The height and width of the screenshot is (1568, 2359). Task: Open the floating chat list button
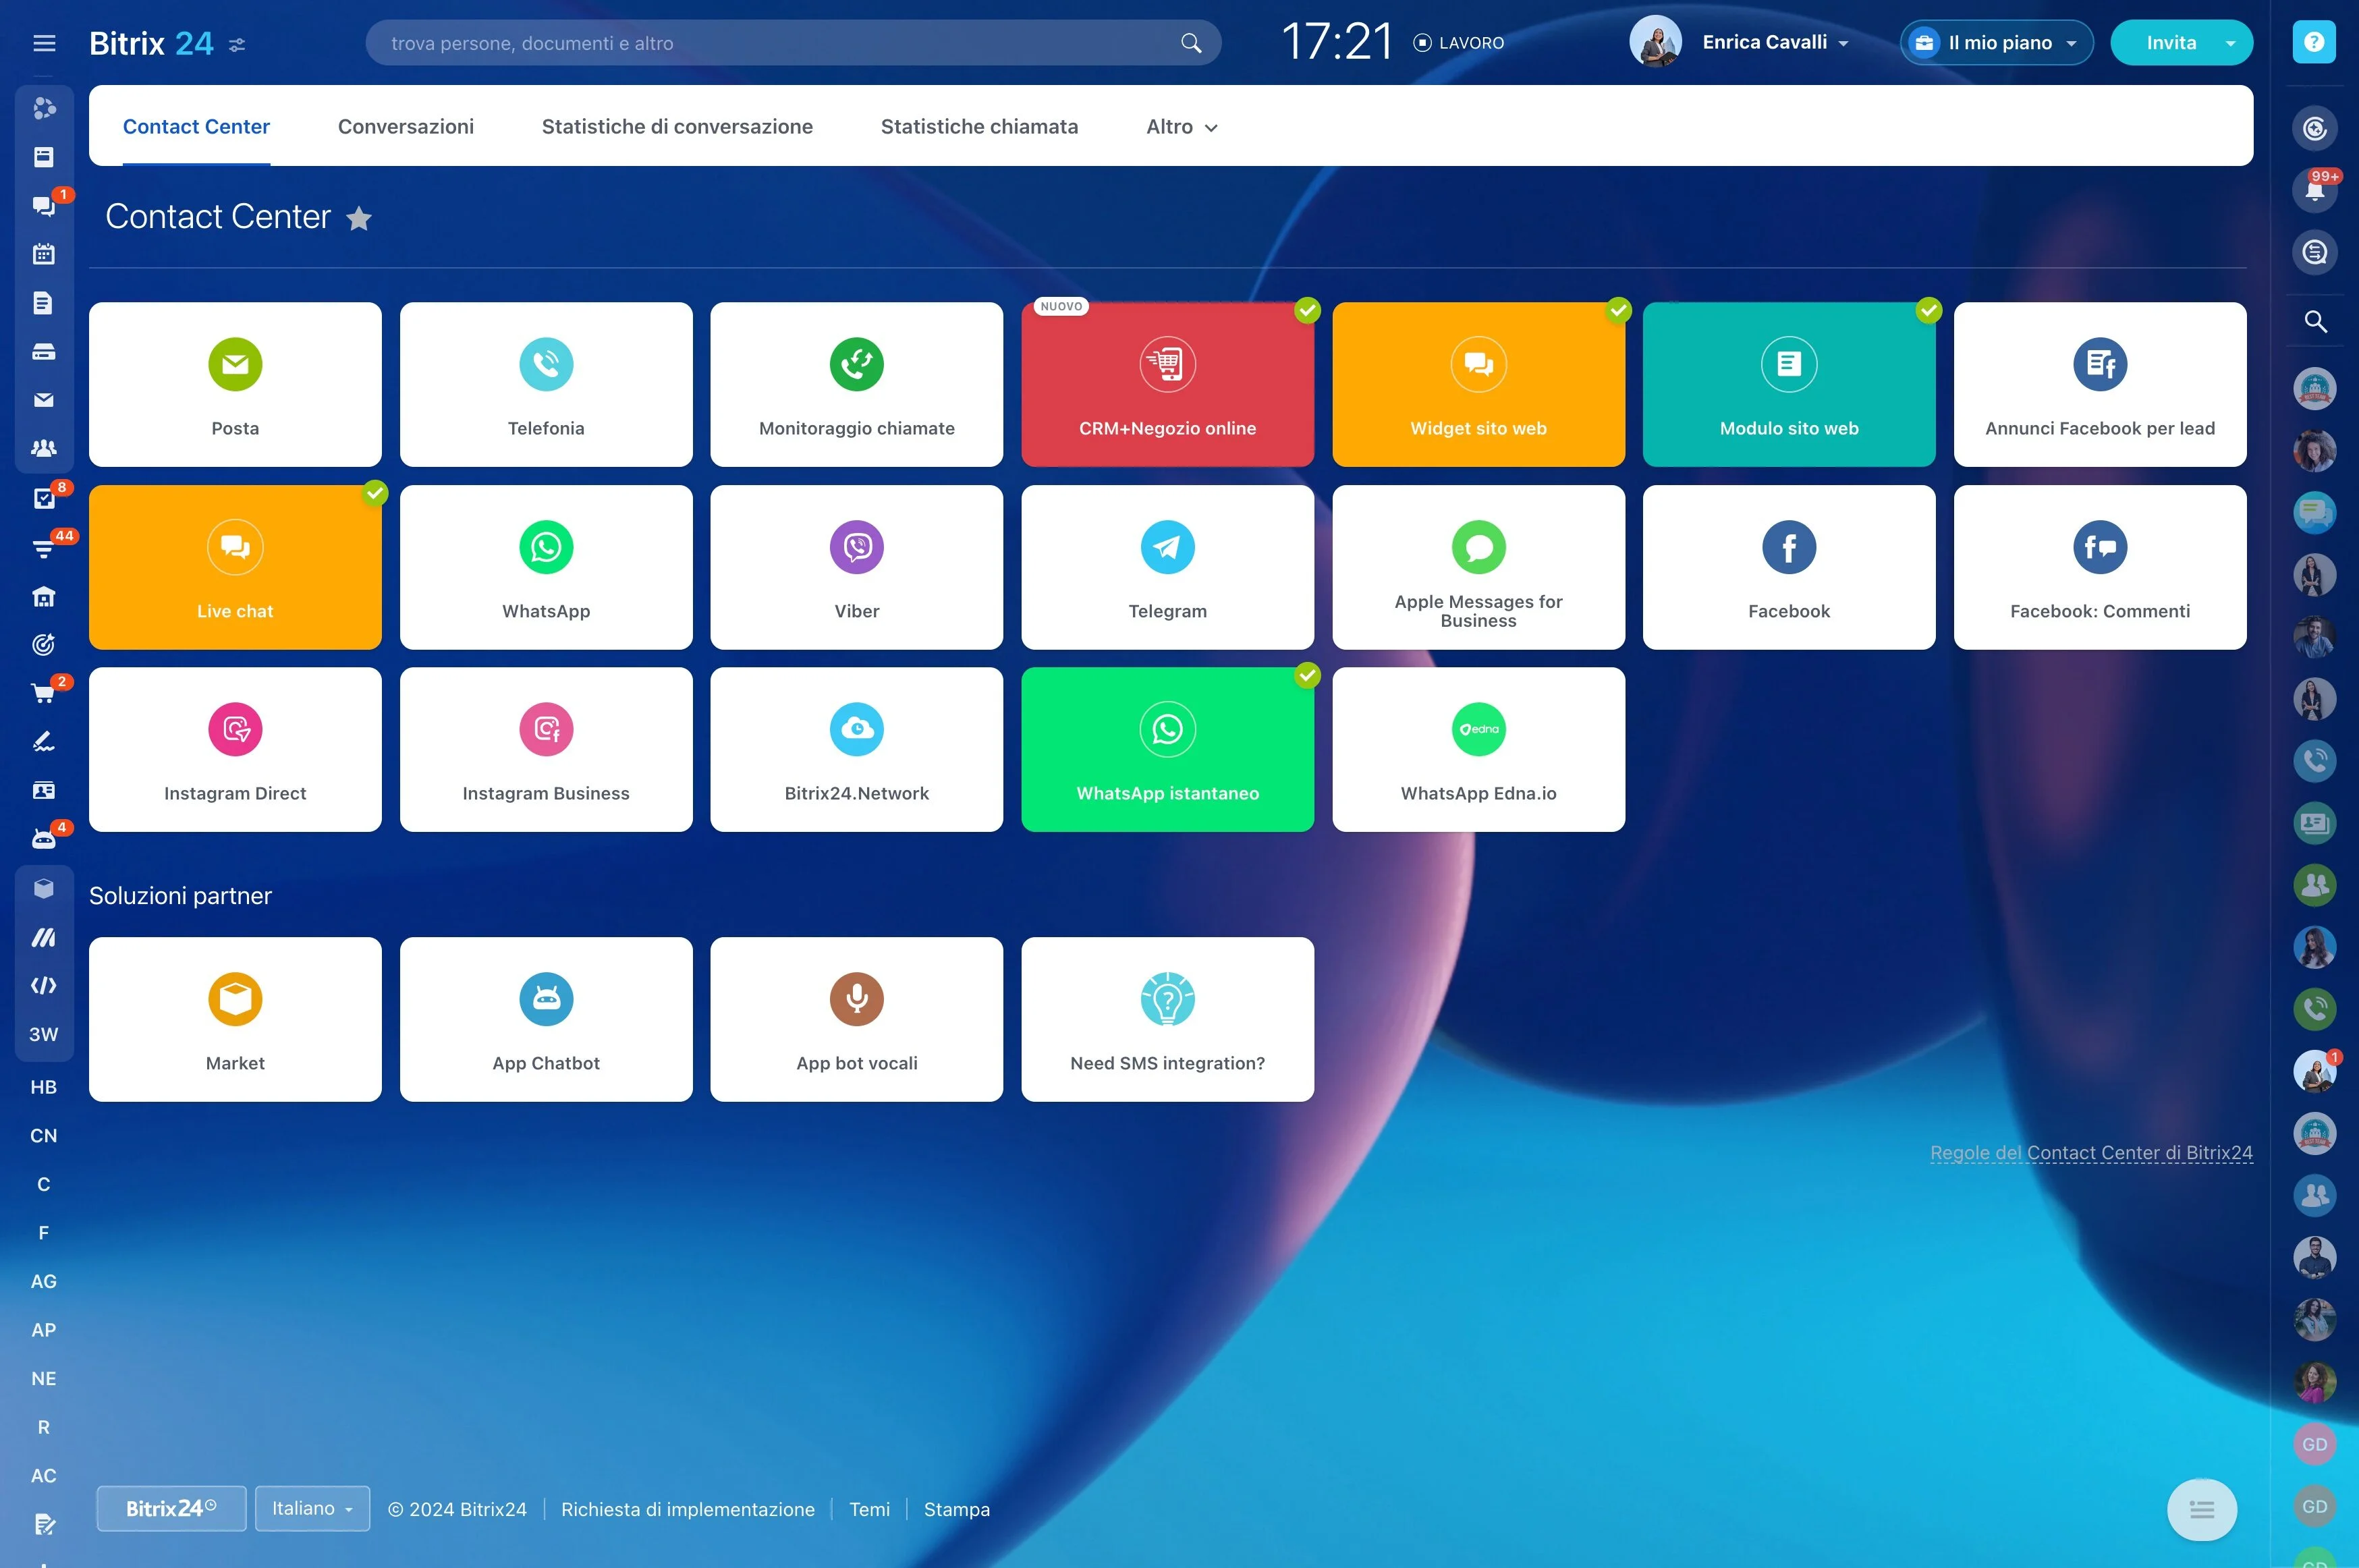pyautogui.click(x=2202, y=1509)
